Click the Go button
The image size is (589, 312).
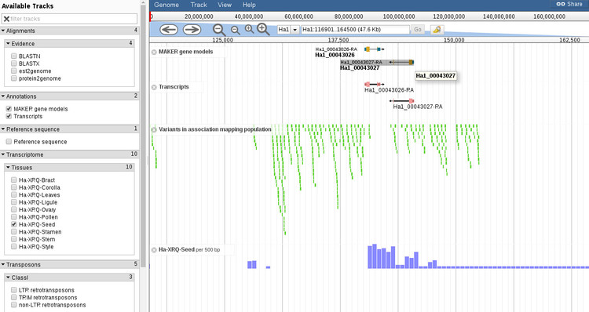click(x=418, y=30)
